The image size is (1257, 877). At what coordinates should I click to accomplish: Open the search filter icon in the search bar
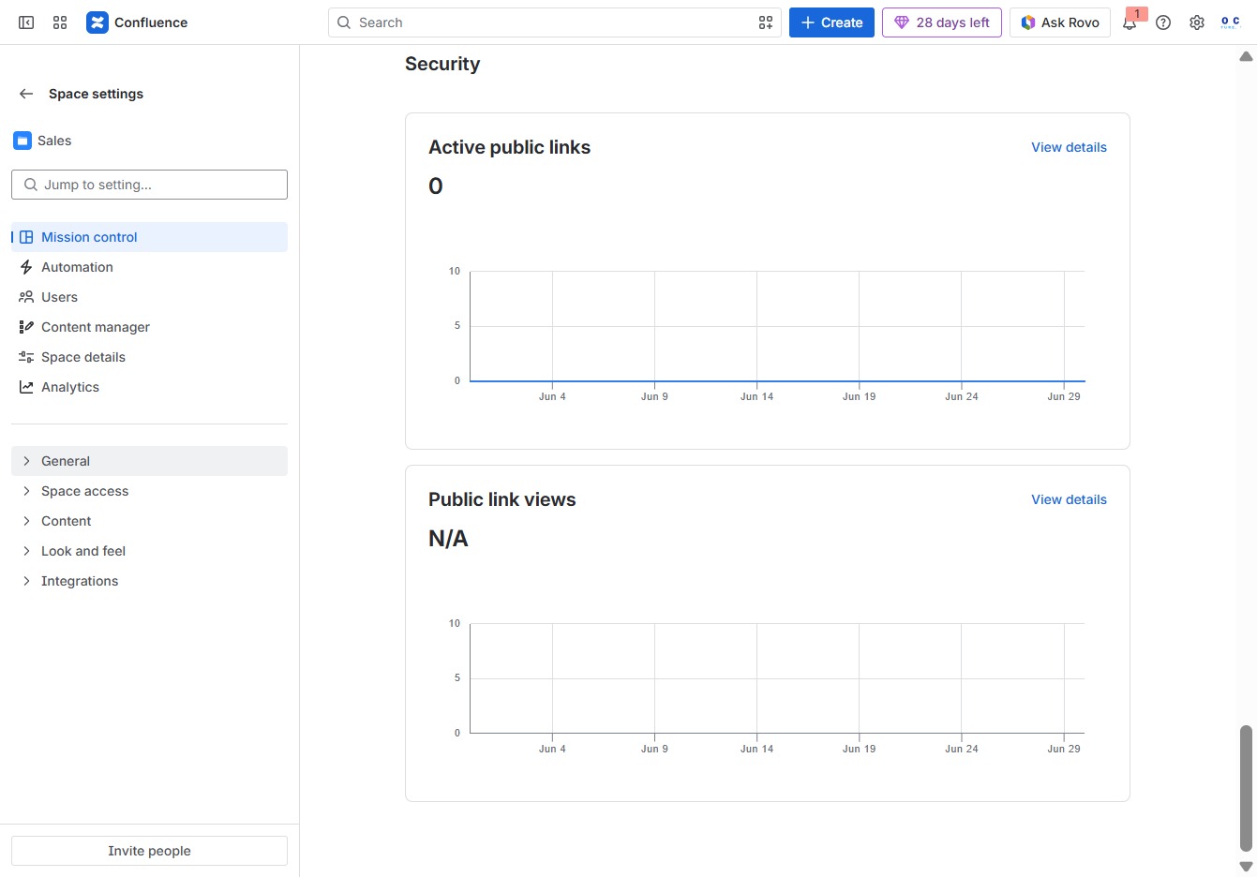click(x=766, y=22)
